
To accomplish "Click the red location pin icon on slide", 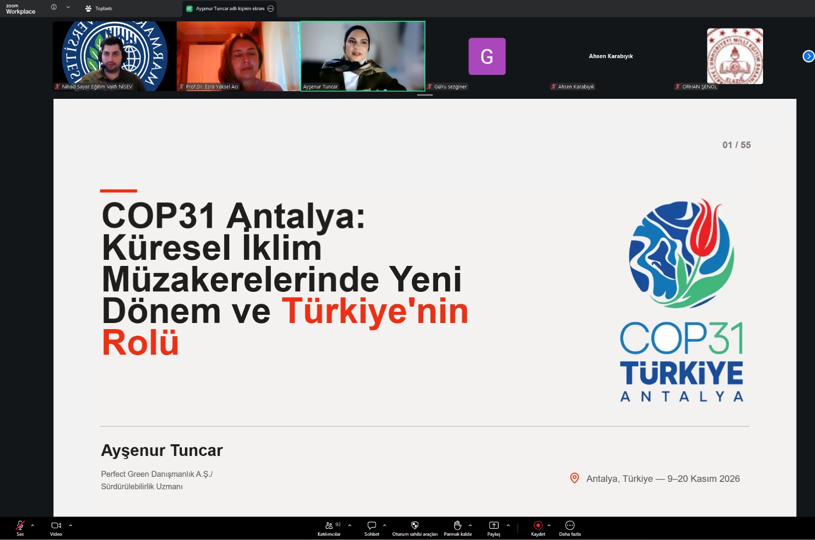I will click(x=575, y=478).
